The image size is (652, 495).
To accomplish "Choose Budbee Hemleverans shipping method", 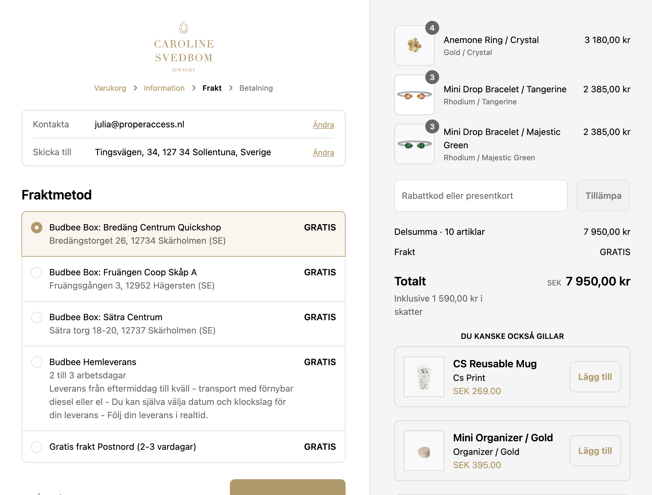I will coord(183,388).
